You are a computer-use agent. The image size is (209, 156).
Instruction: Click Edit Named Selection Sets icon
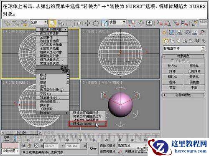(194, 23)
